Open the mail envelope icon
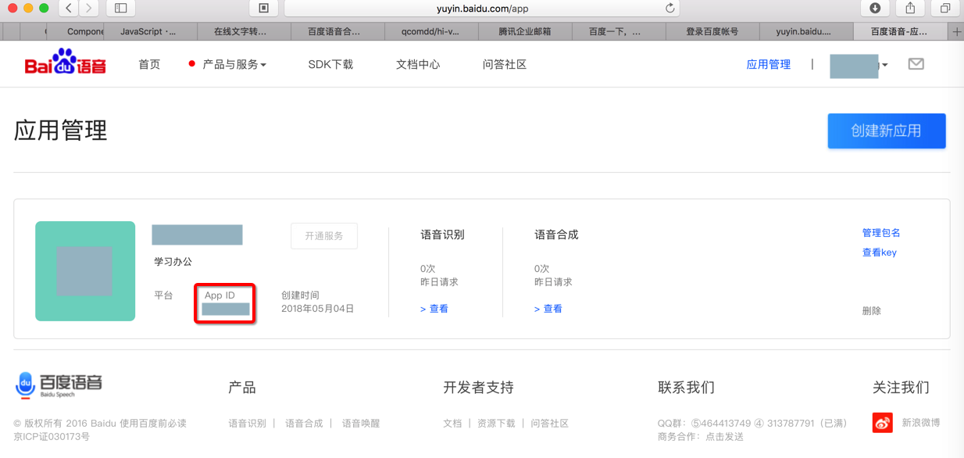The width and height of the screenshot is (964, 458). point(916,64)
